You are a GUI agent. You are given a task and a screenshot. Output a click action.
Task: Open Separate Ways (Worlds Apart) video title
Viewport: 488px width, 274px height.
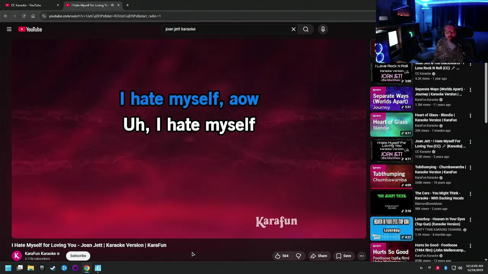coord(440,92)
